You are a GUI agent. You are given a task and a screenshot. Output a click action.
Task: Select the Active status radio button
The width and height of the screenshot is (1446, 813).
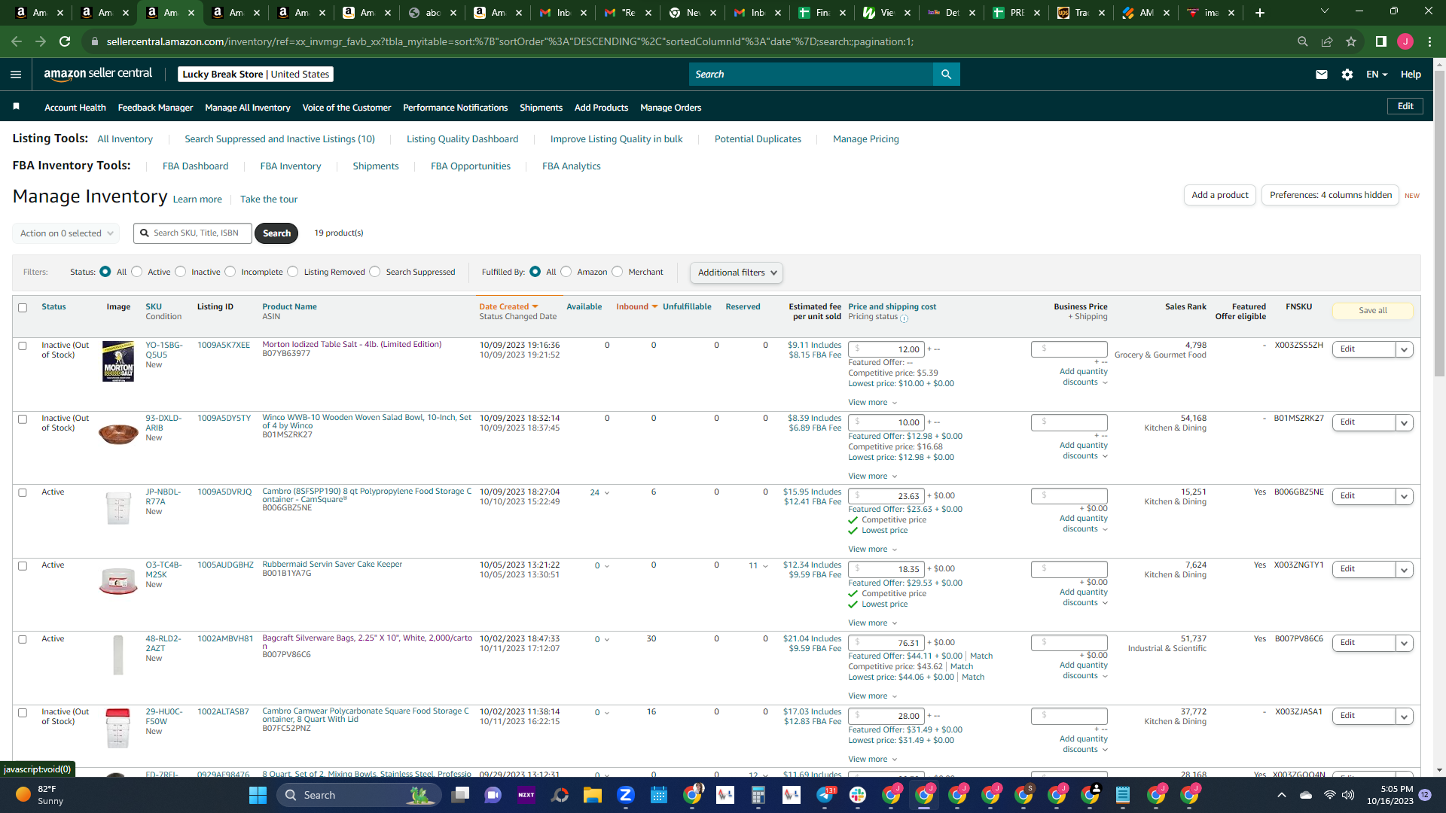coord(136,272)
